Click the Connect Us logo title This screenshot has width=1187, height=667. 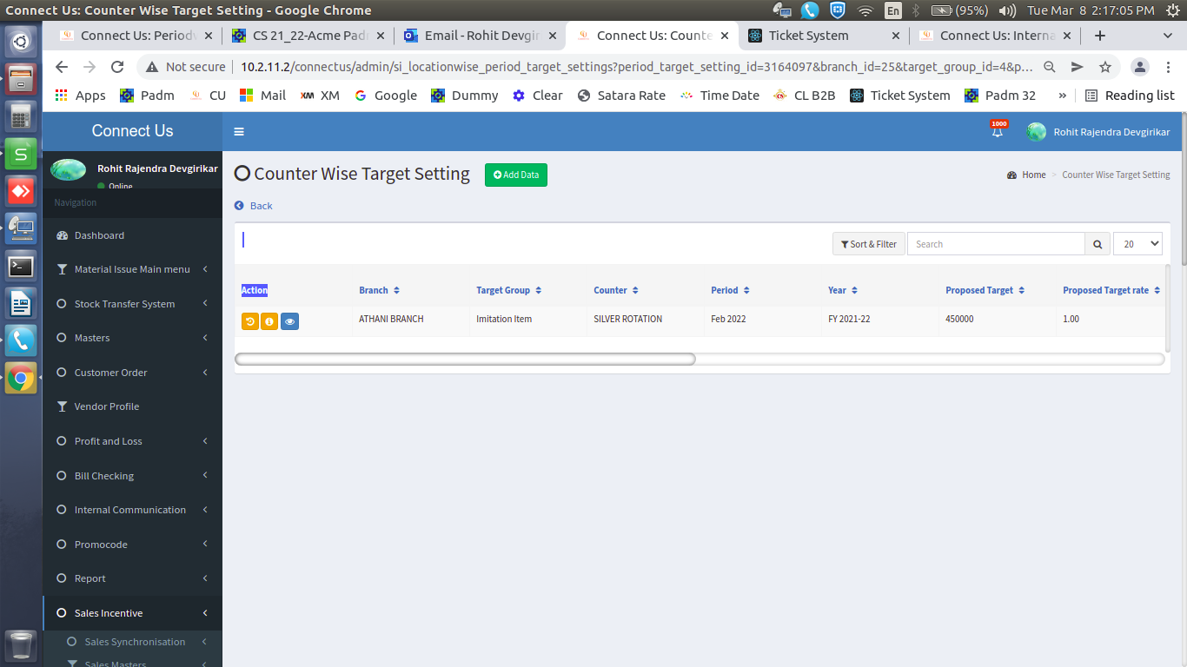132,131
